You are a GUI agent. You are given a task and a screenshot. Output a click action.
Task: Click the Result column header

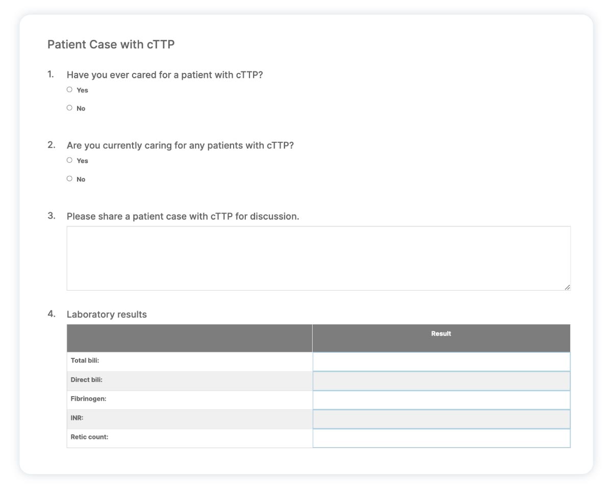click(441, 334)
